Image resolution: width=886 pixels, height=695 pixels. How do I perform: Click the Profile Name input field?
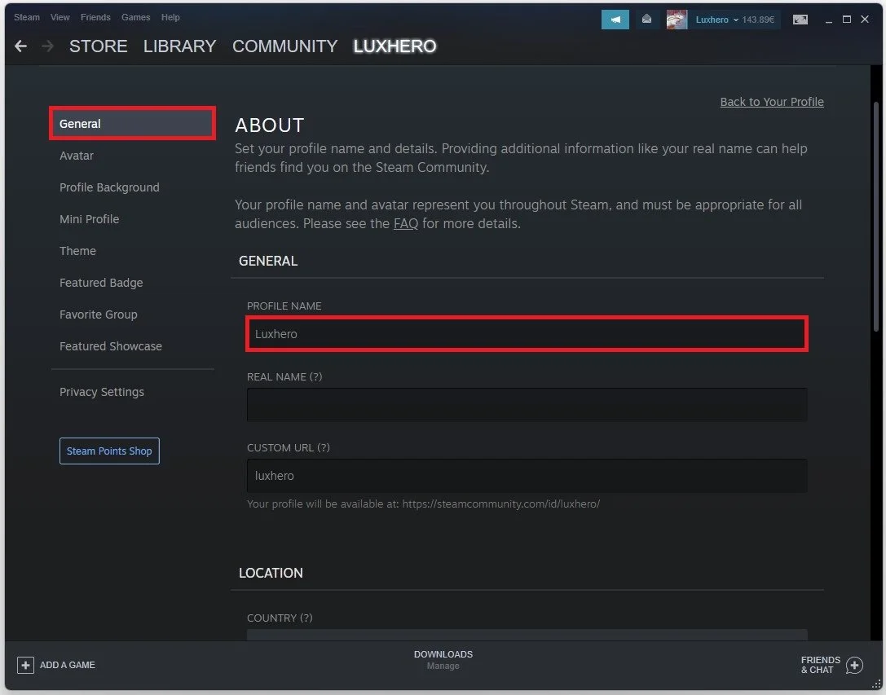[x=527, y=334]
